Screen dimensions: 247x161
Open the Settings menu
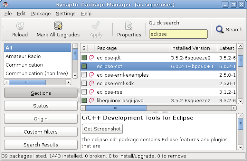(66, 14)
